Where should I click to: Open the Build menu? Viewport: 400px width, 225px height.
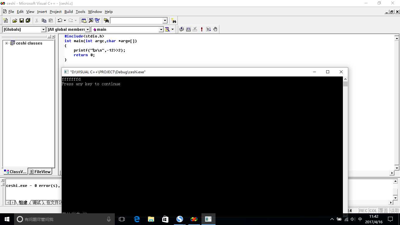coord(69,12)
